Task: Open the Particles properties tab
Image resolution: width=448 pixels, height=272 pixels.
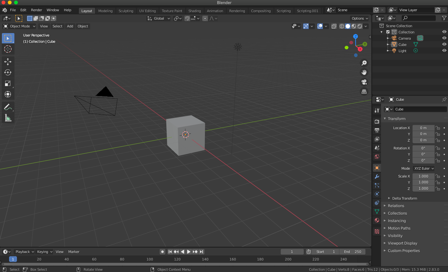Action: 377,185
